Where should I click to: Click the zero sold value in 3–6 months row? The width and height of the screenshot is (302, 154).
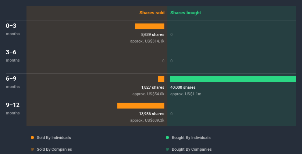[x=163, y=61]
